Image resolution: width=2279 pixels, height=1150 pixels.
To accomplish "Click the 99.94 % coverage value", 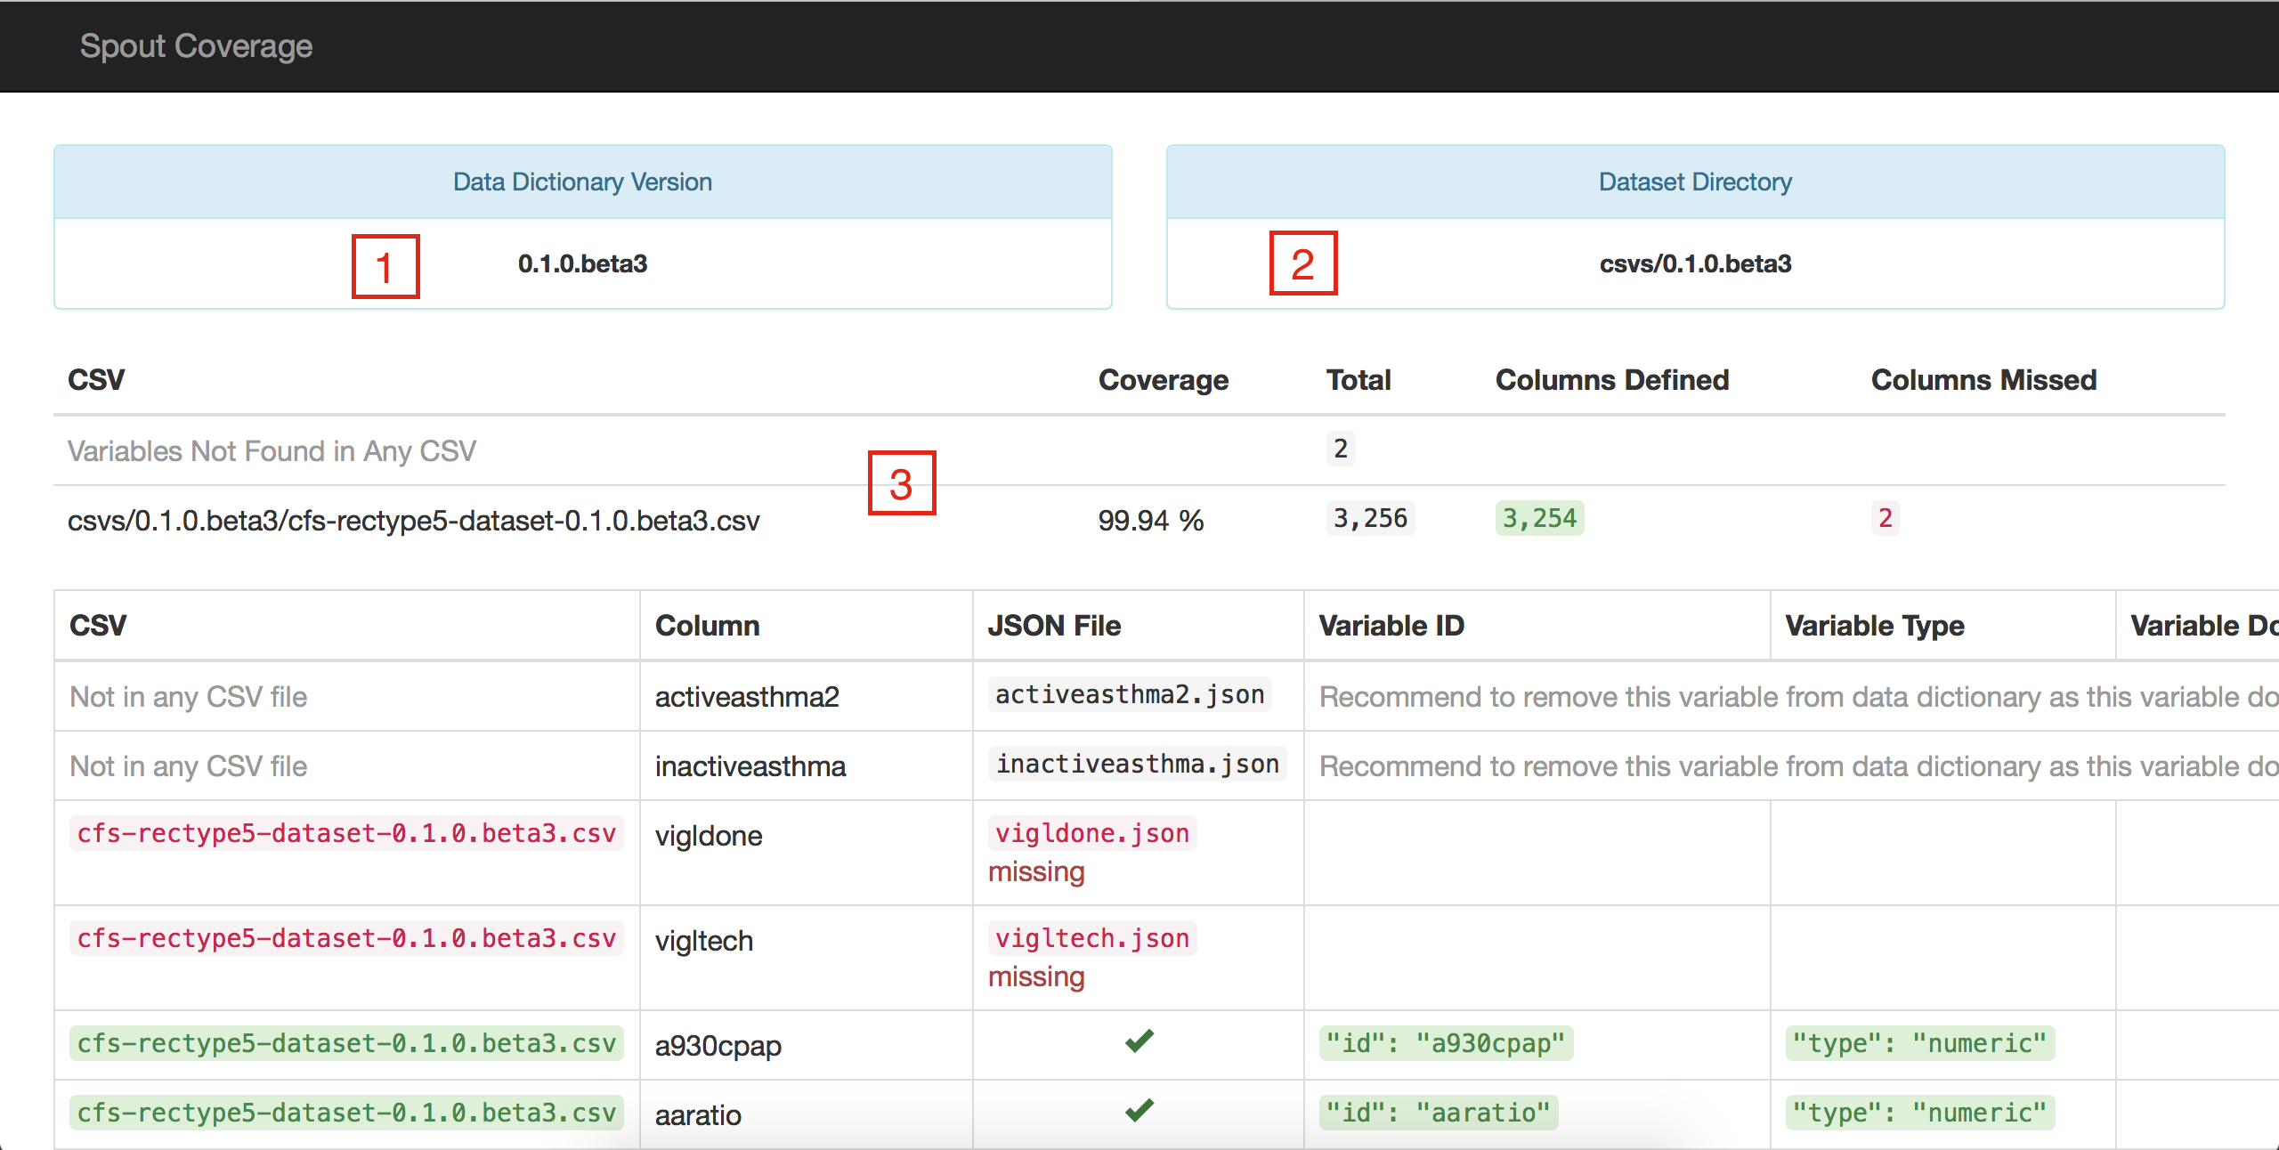I will pyautogui.click(x=1150, y=521).
